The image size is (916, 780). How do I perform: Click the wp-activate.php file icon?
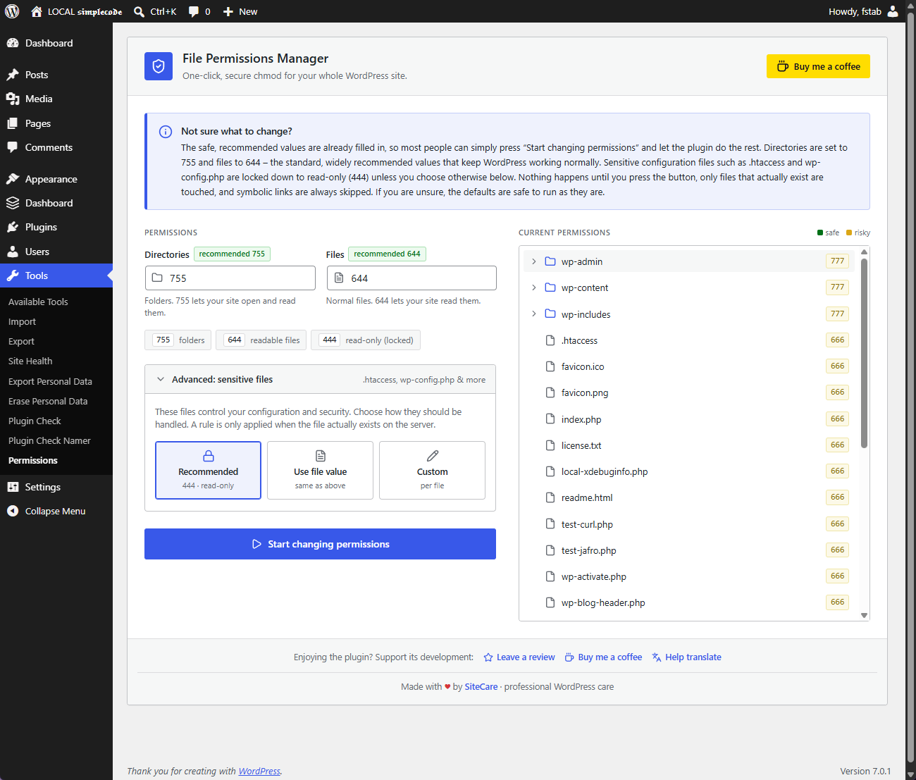[x=550, y=576]
